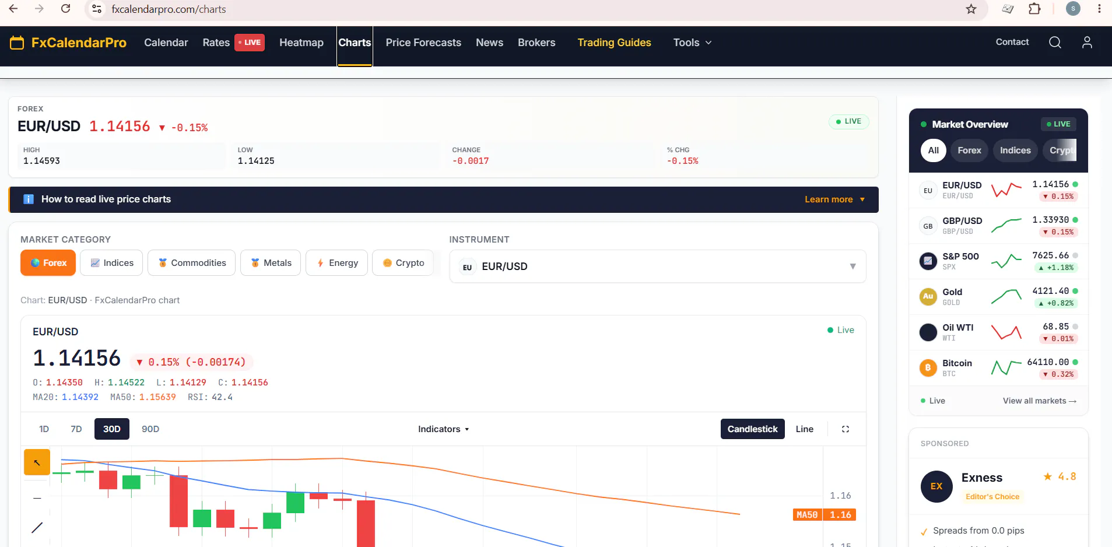1112x547 pixels.
Task: Click the info icon in chart guide banner
Action: click(x=28, y=199)
